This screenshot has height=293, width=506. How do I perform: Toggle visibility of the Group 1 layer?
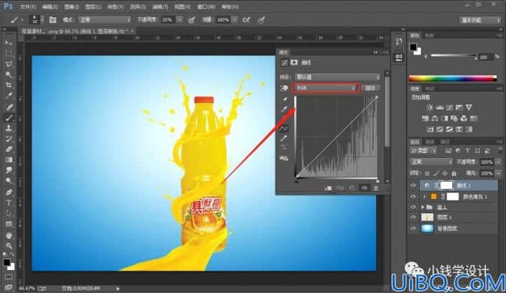tap(413, 207)
